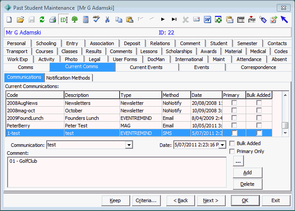This screenshot has width=295, height=211.
Task: Click the Next > button
Action: [211, 200]
